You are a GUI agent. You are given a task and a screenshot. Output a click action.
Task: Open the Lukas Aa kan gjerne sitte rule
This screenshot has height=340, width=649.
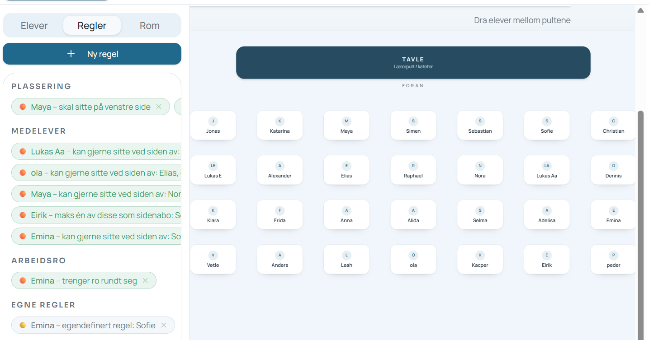click(x=96, y=152)
